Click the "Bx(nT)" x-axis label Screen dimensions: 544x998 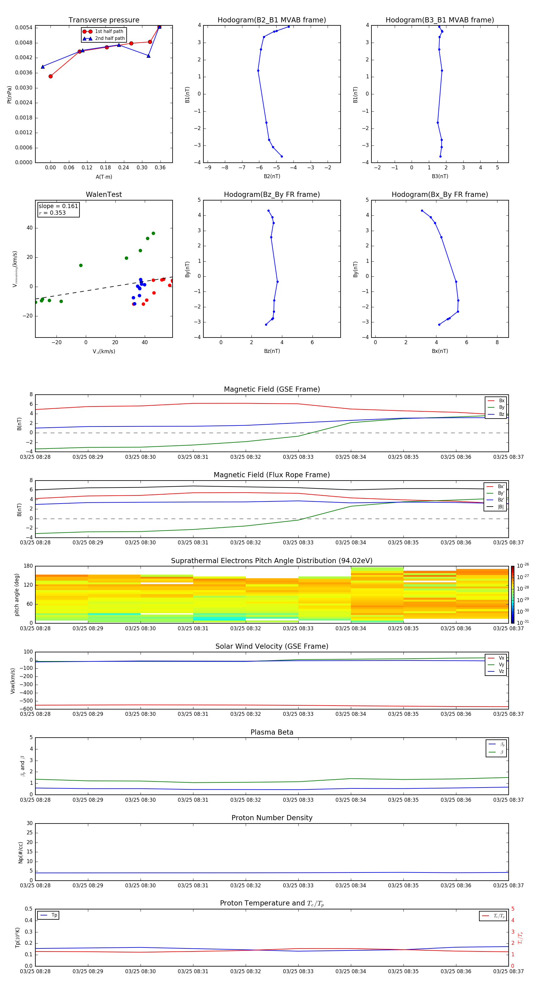[440, 351]
